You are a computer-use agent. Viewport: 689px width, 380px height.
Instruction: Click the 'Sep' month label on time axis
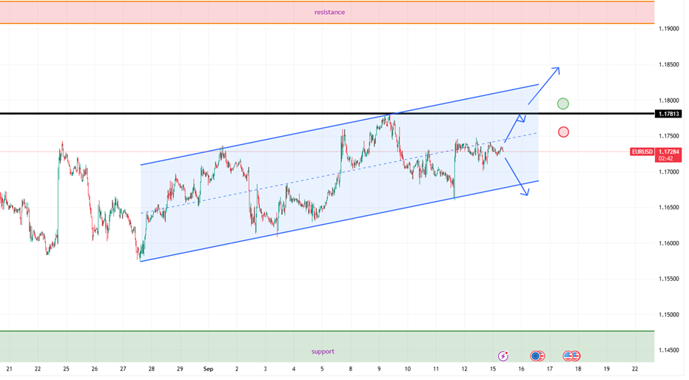[208, 369]
